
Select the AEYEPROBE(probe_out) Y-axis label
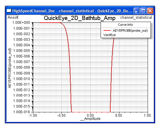(x=10, y=68)
